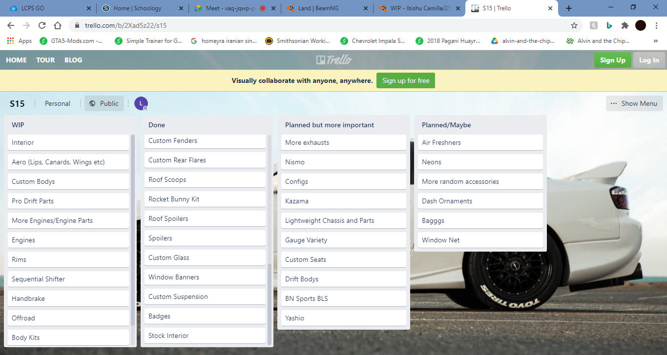Image resolution: width=667 pixels, height=355 pixels.
Task: Switch to the WIP - Ibishu Camilla tab
Action: (420, 8)
